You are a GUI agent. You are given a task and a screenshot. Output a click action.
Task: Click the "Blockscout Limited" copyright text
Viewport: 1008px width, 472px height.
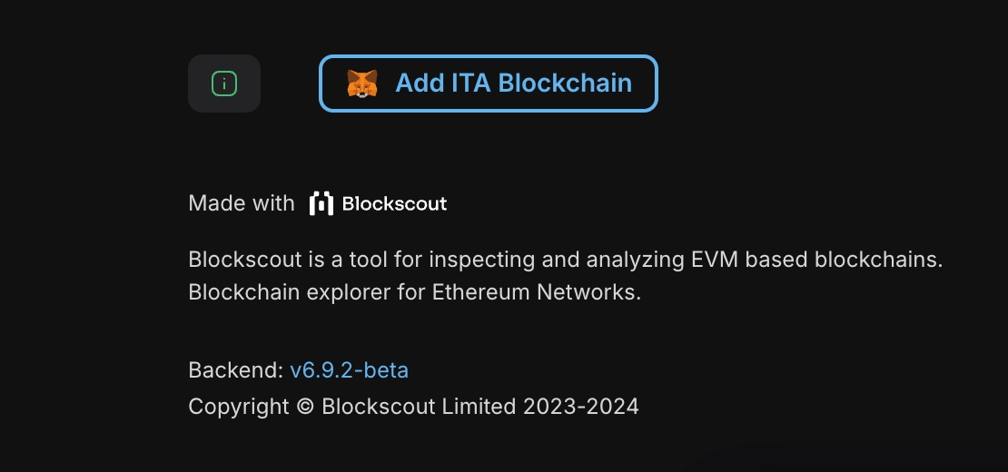(x=419, y=406)
